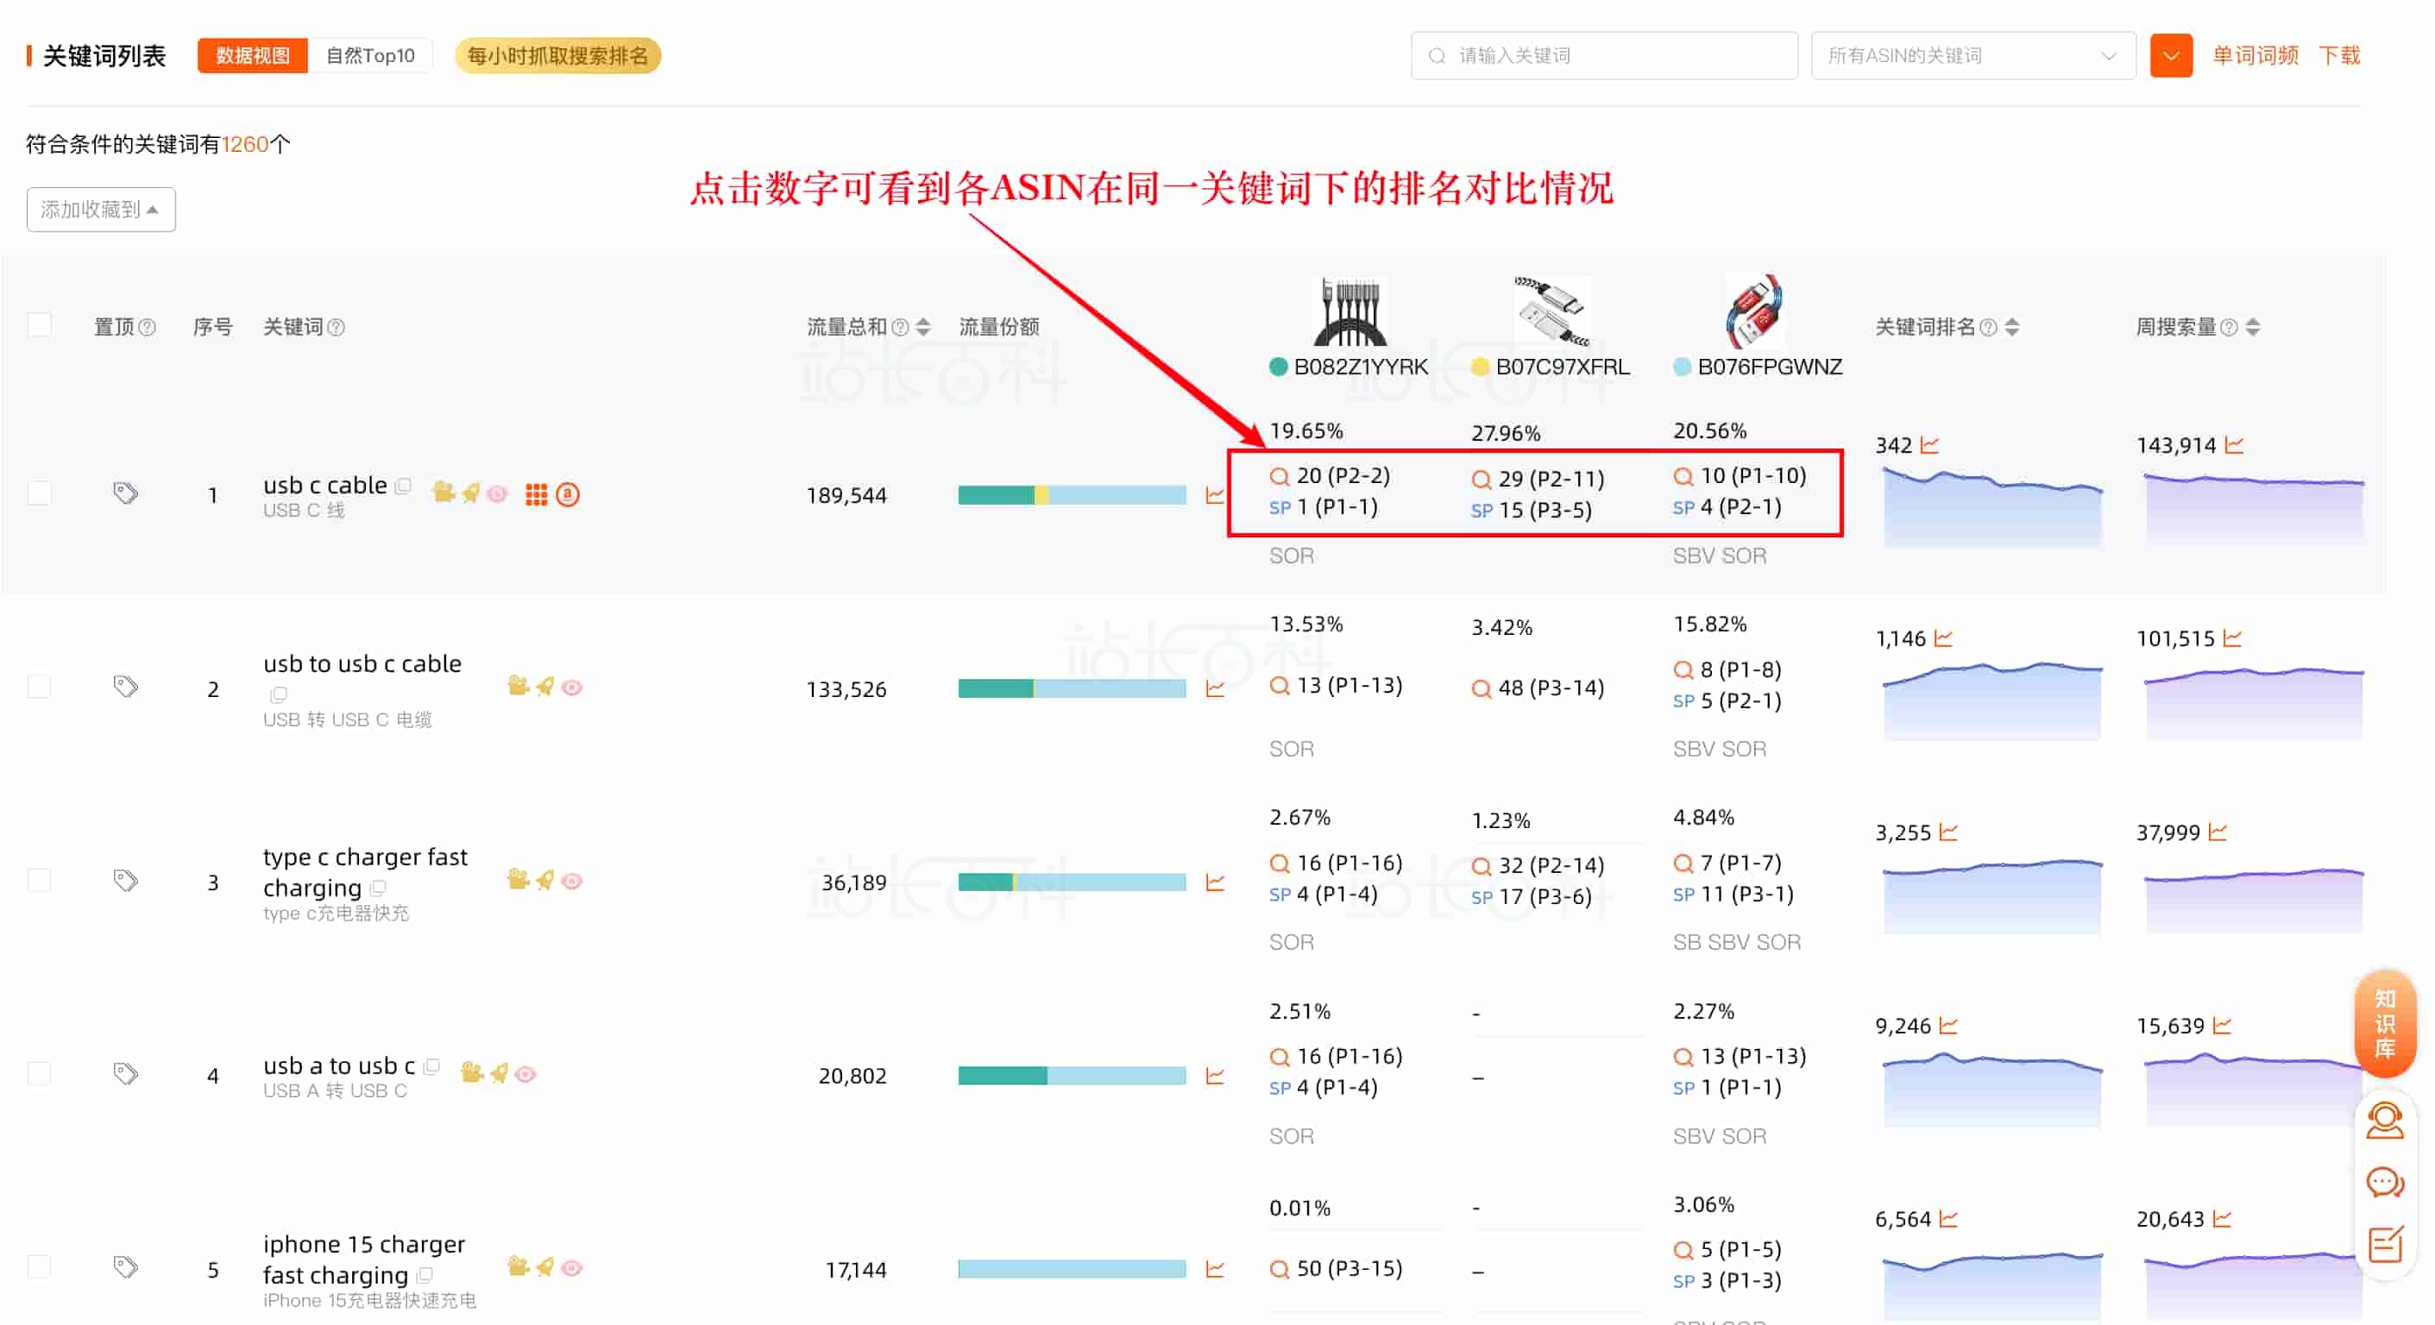
Task: Click the tag icon for usb c cable row
Action: pyautogui.click(x=125, y=493)
